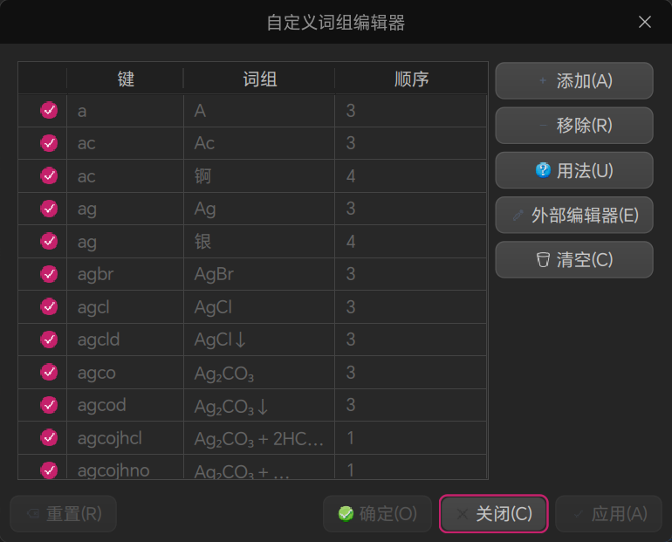Toggle the agcod entry checkbox
Viewport: 672px width, 542px height.
49,405
